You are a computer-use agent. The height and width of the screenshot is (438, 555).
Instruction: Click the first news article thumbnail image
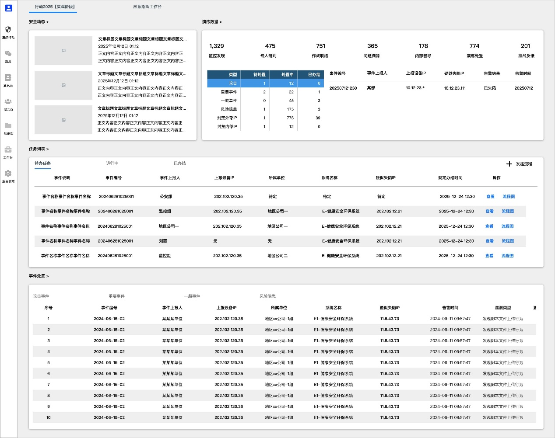pos(63,51)
